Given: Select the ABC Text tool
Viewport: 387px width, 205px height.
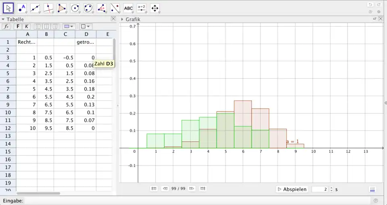Looking at the screenshot, I should [x=128, y=8].
